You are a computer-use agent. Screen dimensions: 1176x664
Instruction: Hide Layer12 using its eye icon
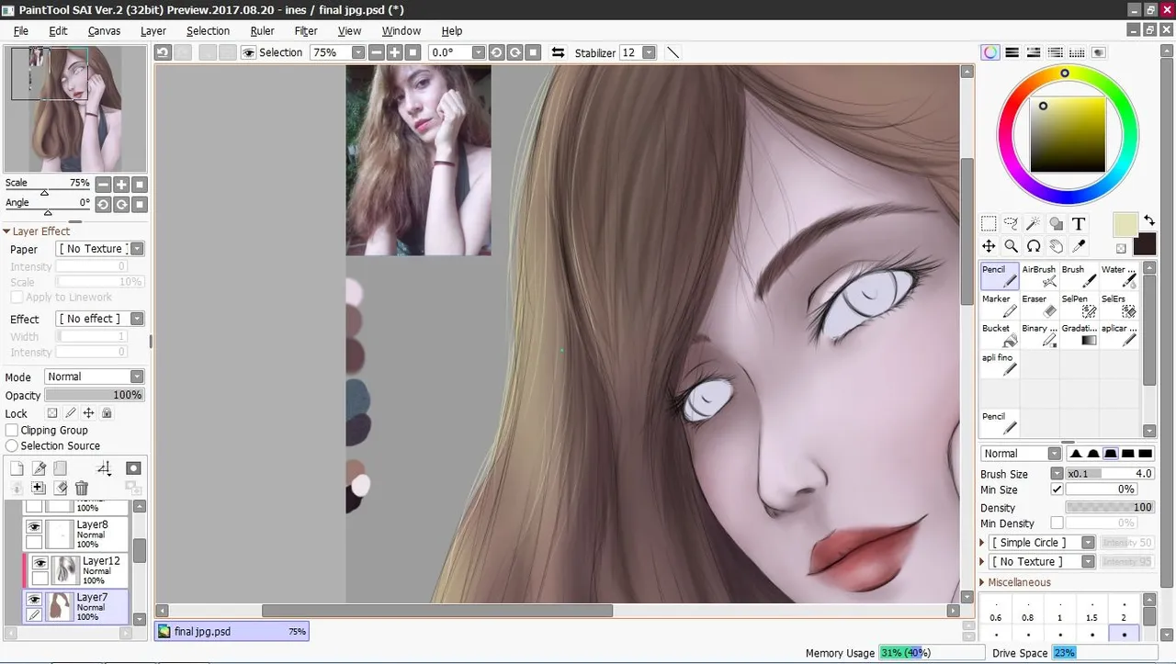(40, 563)
